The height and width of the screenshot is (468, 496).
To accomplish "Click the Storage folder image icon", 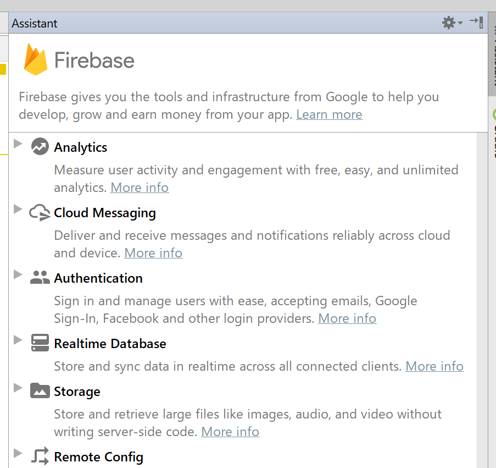I will tap(40, 390).
